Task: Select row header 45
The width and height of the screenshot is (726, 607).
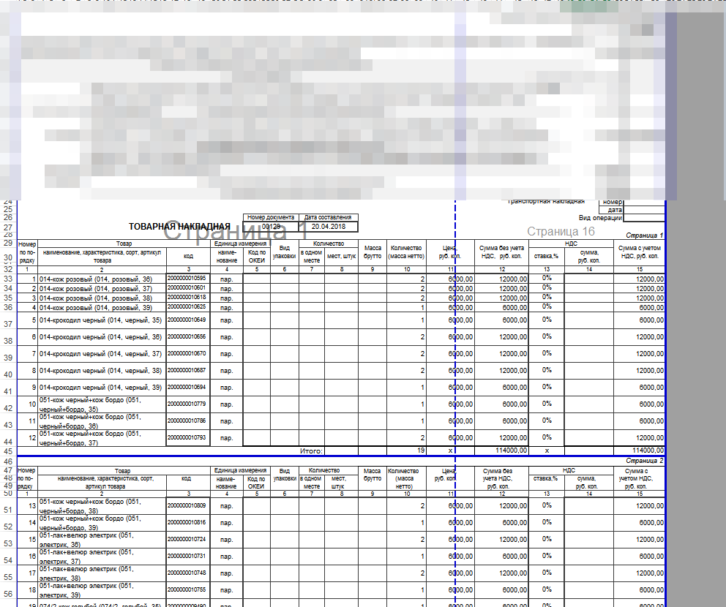Action: tap(8, 451)
